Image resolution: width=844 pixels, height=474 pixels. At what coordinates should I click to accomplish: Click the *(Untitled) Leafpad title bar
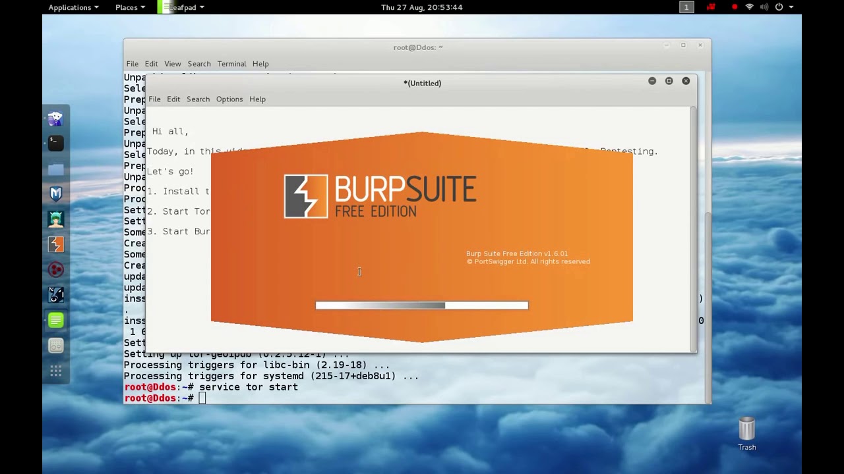click(x=422, y=83)
